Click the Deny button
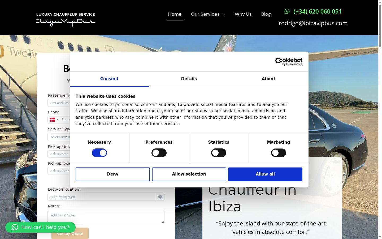This screenshot has width=382, height=239. [113, 174]
